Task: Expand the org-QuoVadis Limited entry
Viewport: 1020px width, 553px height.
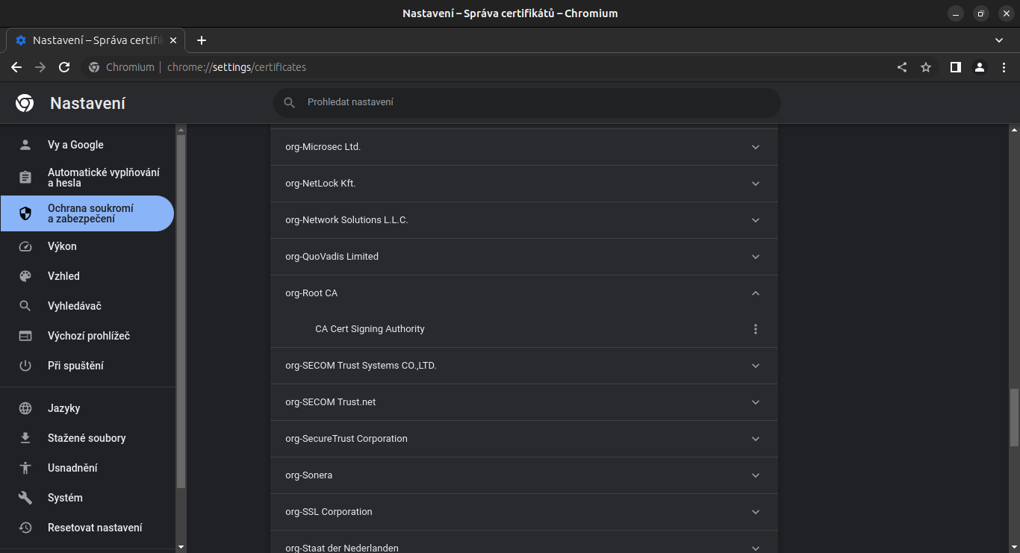Action: [x=756, y=257]
